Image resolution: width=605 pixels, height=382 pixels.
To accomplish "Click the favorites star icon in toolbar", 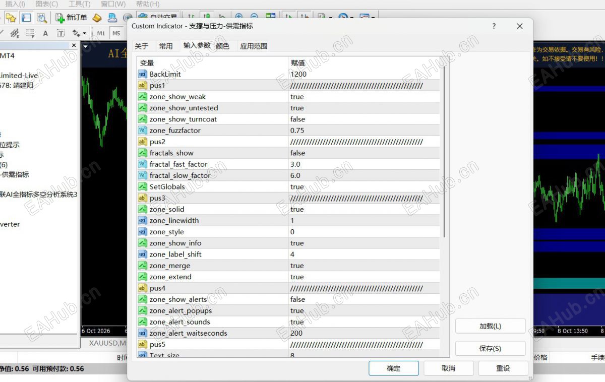I will 11,18.
